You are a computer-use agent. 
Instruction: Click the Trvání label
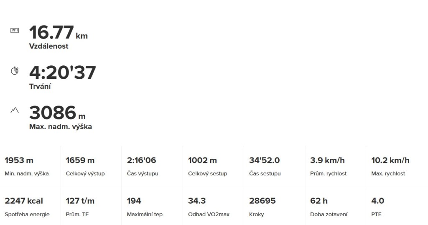(x=40, y=86)
